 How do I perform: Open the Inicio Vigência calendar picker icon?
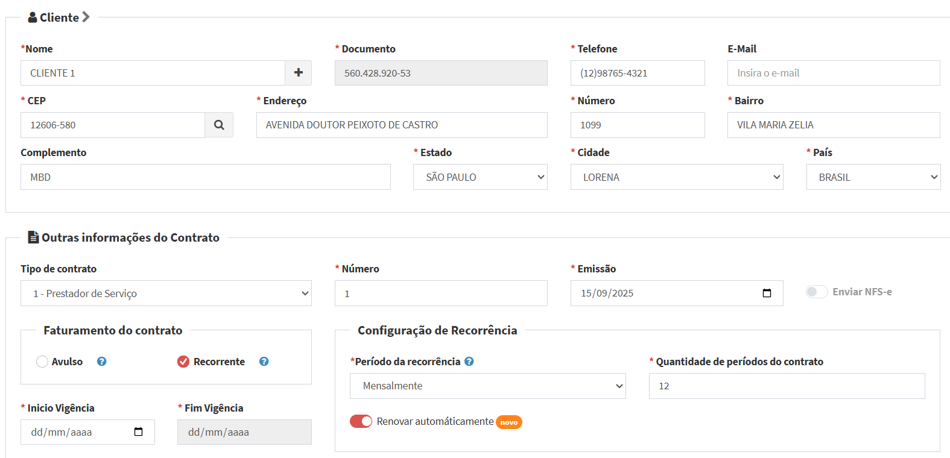coord(138,431)
